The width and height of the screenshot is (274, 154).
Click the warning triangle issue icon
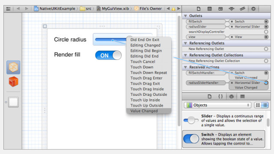173,9
